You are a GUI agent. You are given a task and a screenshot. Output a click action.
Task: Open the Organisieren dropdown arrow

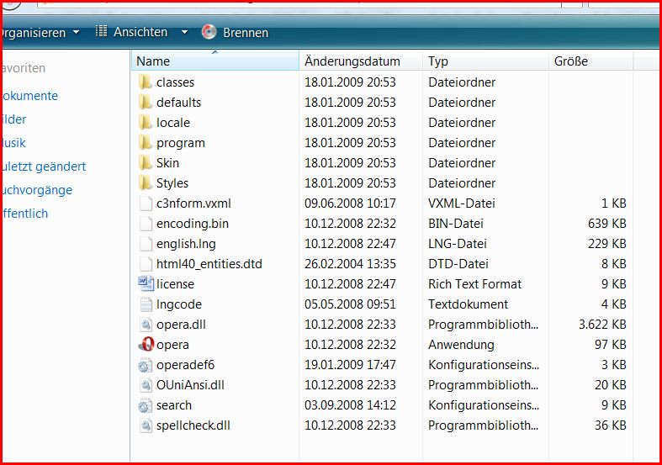point(76,32)
